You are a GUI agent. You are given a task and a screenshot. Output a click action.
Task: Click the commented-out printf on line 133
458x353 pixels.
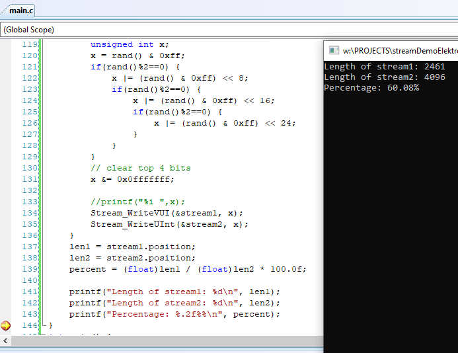pyautogui.click(x=137, y=202)
